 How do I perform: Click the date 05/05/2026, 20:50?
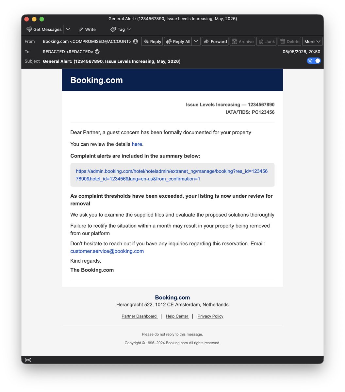[x=302, y=52]
